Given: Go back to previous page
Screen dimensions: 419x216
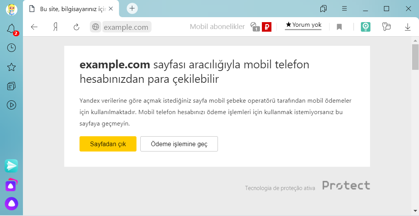Looking at the screenshot, I should coord(34,27).
